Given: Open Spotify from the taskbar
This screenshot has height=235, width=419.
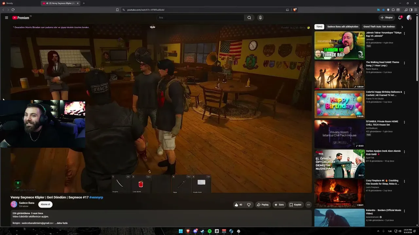Looking at the screenshot, I should pos(209,231).
